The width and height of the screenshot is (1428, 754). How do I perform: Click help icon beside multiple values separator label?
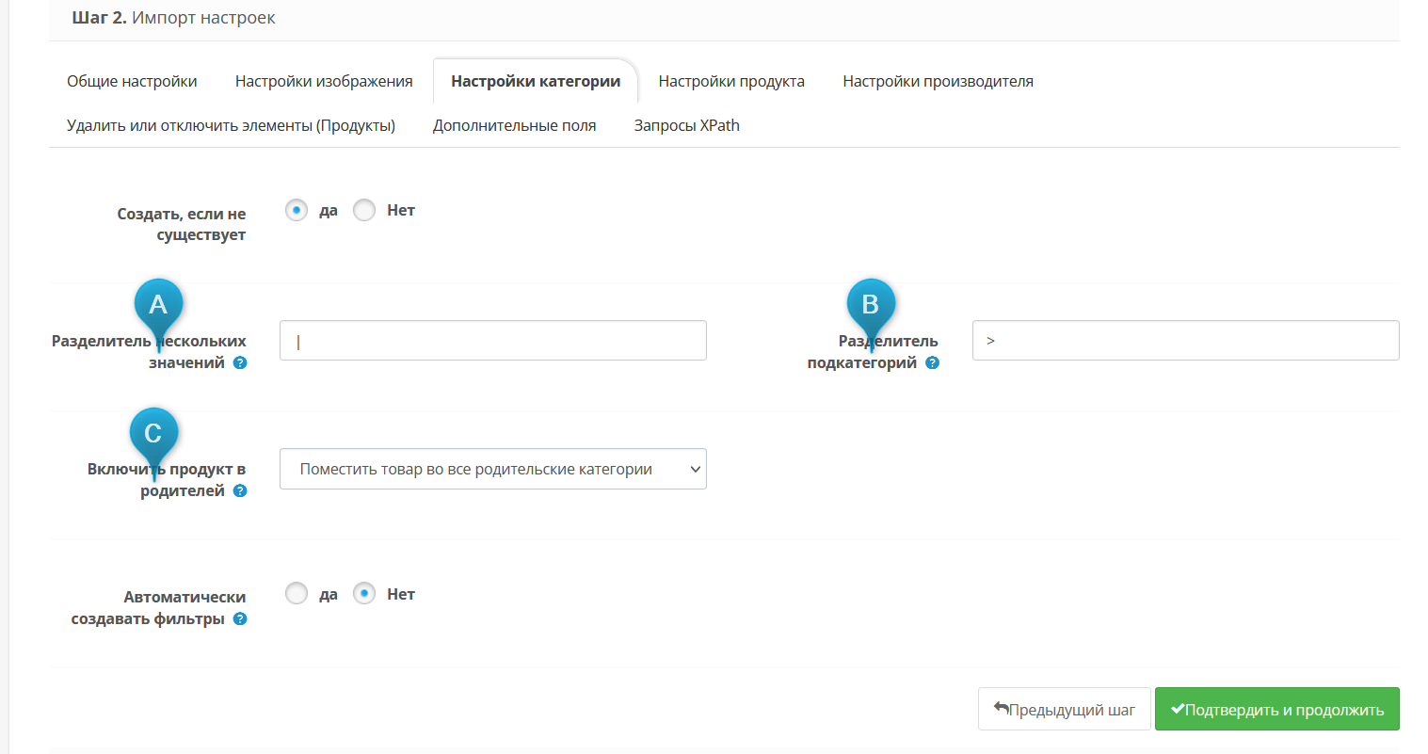pos(240,363)
